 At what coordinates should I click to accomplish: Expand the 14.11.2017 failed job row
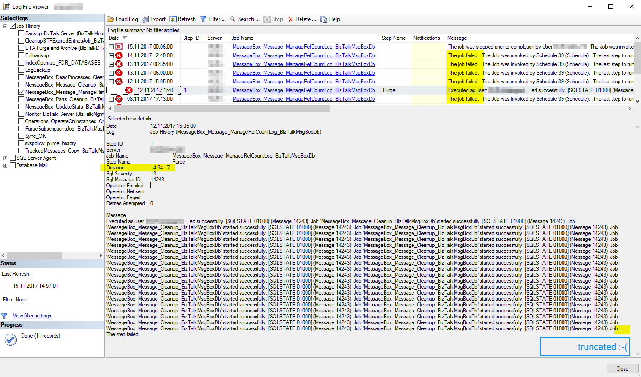[x=110, y=55]
